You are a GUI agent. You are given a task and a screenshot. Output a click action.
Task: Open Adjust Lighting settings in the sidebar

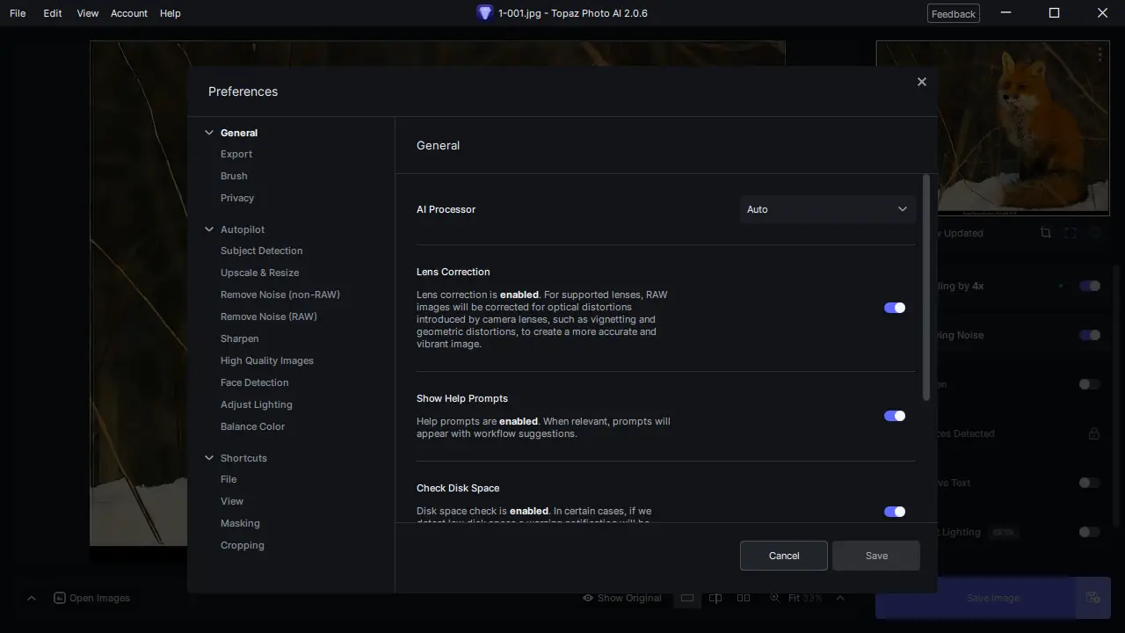click(x=257, y=404)
